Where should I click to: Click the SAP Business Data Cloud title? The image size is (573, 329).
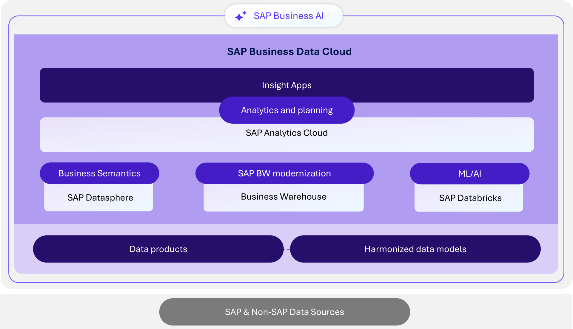point(289,51)
